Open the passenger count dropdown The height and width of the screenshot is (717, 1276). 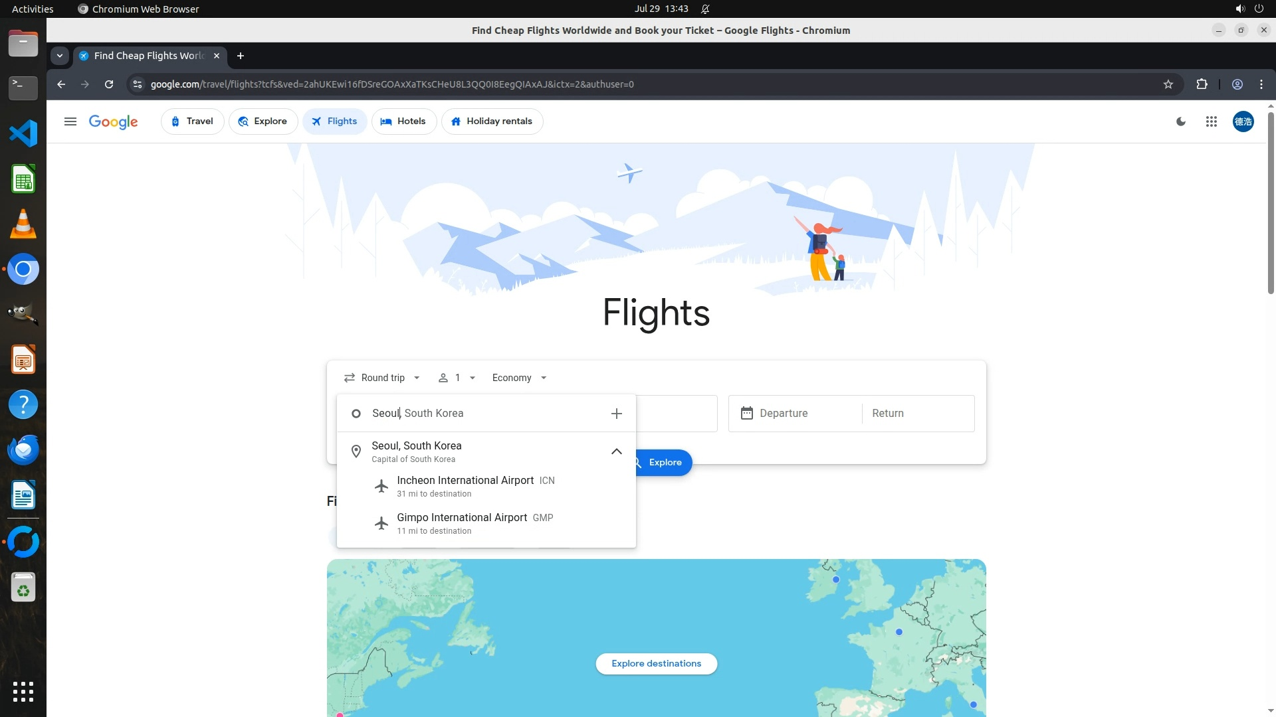[x=457, y=378]
